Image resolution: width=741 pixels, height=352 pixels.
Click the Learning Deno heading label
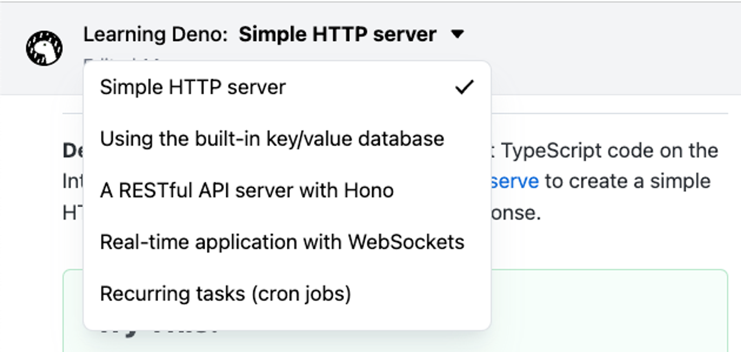(155, 34)
